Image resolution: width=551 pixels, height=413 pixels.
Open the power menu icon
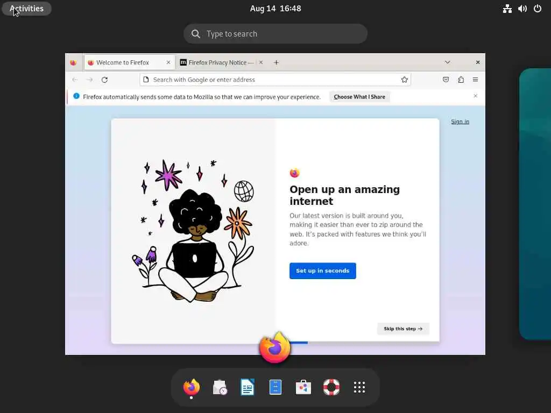pos(538,9)
